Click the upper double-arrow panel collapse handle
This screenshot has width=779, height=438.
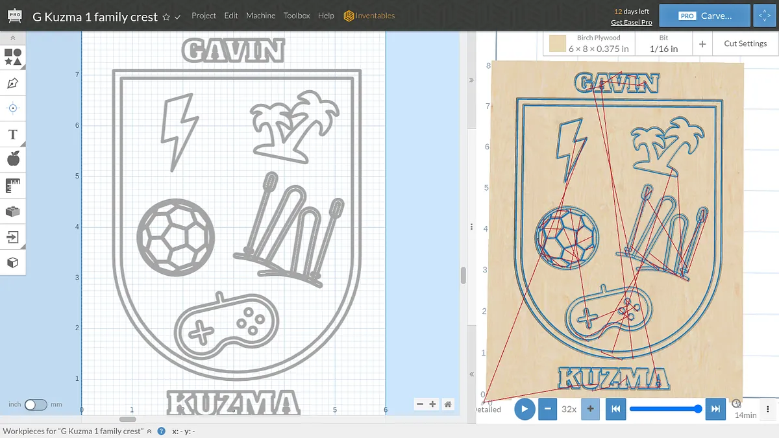pos(472,80)
